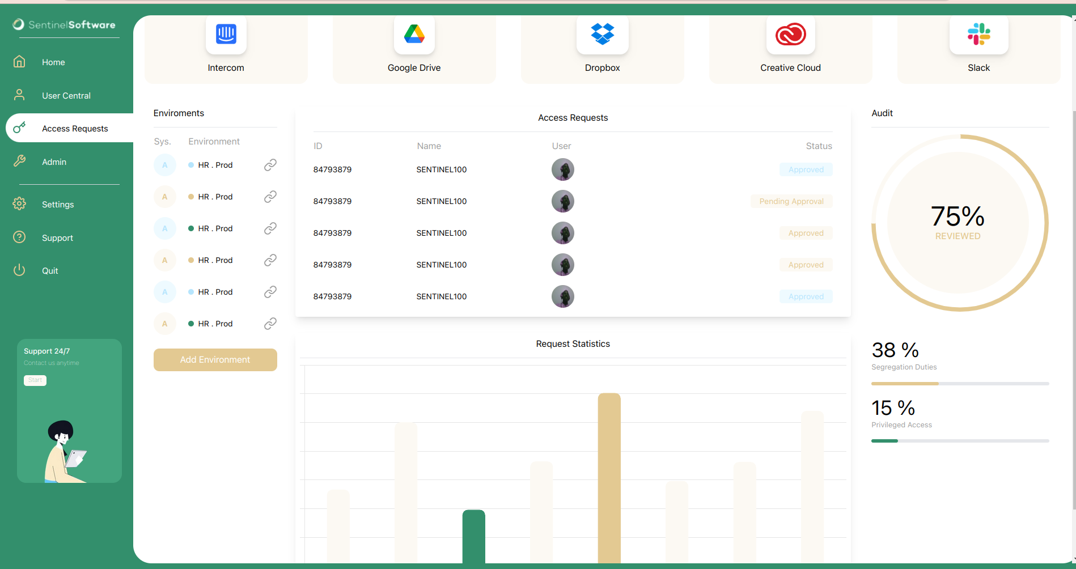Click user avatar in first request row
1076x569 pixels.
click(x=563, y=169)
